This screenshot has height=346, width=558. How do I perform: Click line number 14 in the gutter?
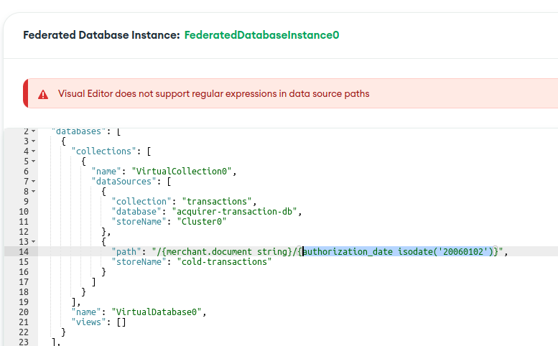point(24,252)
